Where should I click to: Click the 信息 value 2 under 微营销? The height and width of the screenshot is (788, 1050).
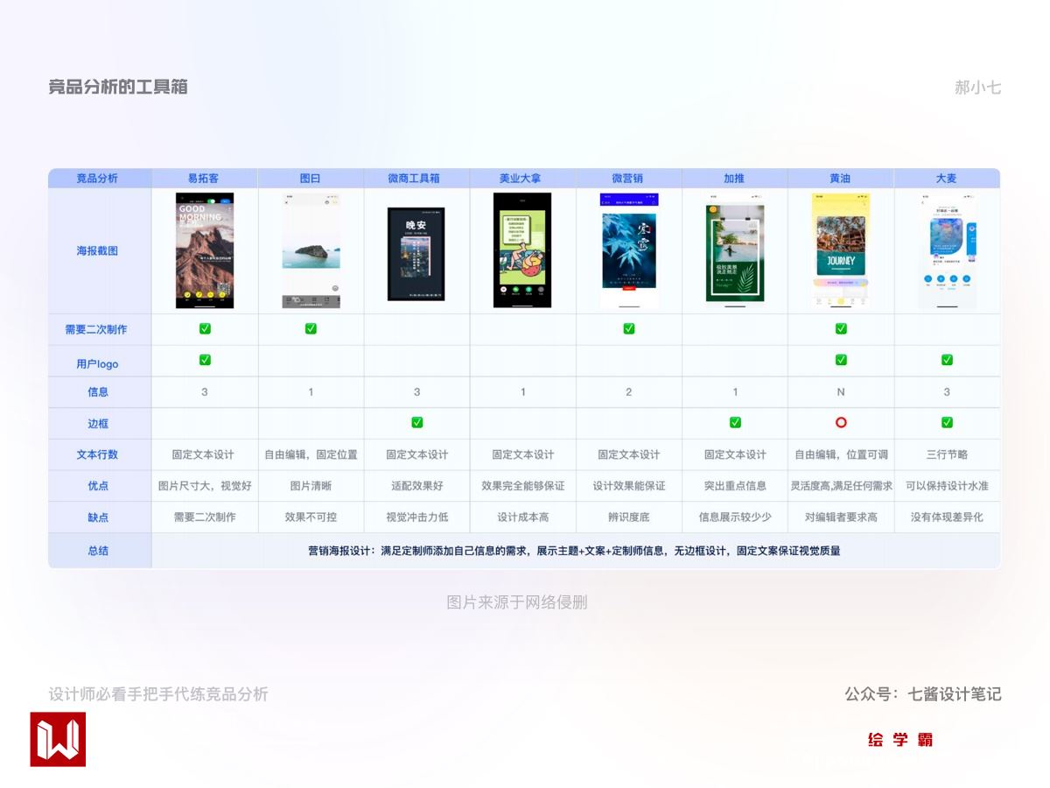tap(628, 392)
